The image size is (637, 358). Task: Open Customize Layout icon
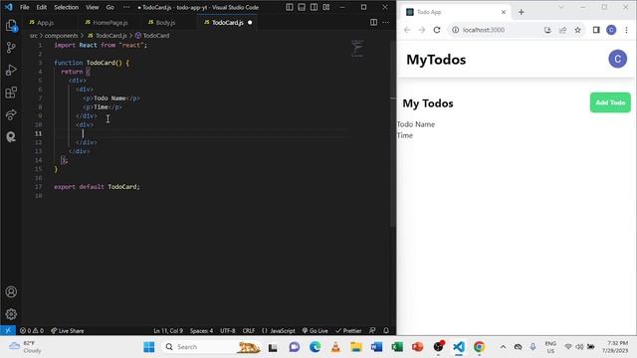click(x=325, y=7)
